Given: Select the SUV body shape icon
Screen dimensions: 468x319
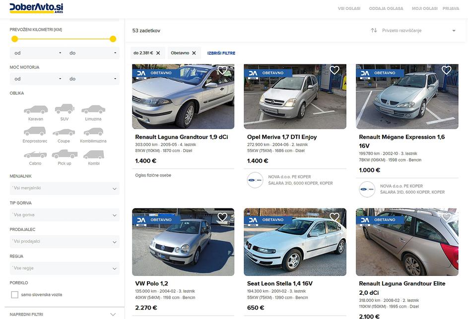Looking at the screenshot, I should pyautogui.click(x=65, y=109).
